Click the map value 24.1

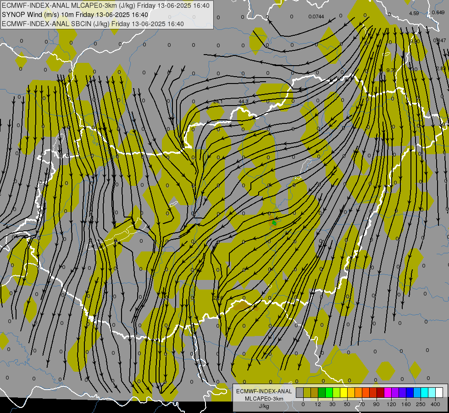(x=218, y=101)
